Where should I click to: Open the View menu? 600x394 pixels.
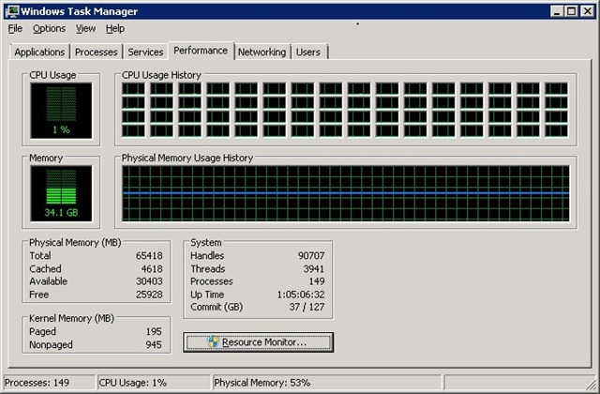(x=85, y=29)
